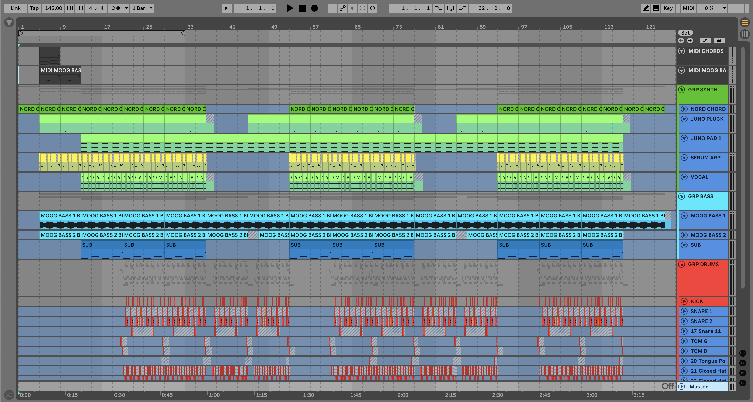The height and width of the screenshot is (402, 753).
Task: Jump to next locator arrow
Action: [690, 41]
